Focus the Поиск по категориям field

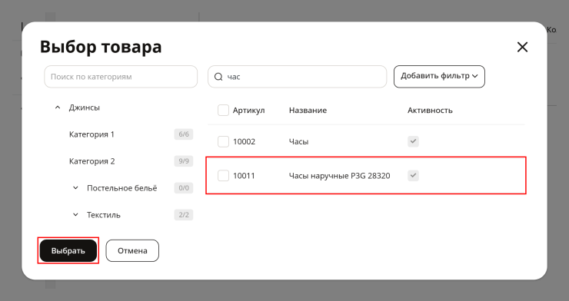(121, 77)
